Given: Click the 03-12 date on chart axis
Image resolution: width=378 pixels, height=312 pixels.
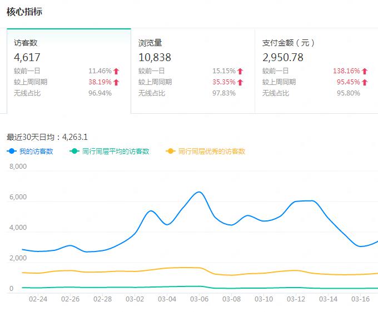Looking at the screenshot, I should (x=296, y=299).
